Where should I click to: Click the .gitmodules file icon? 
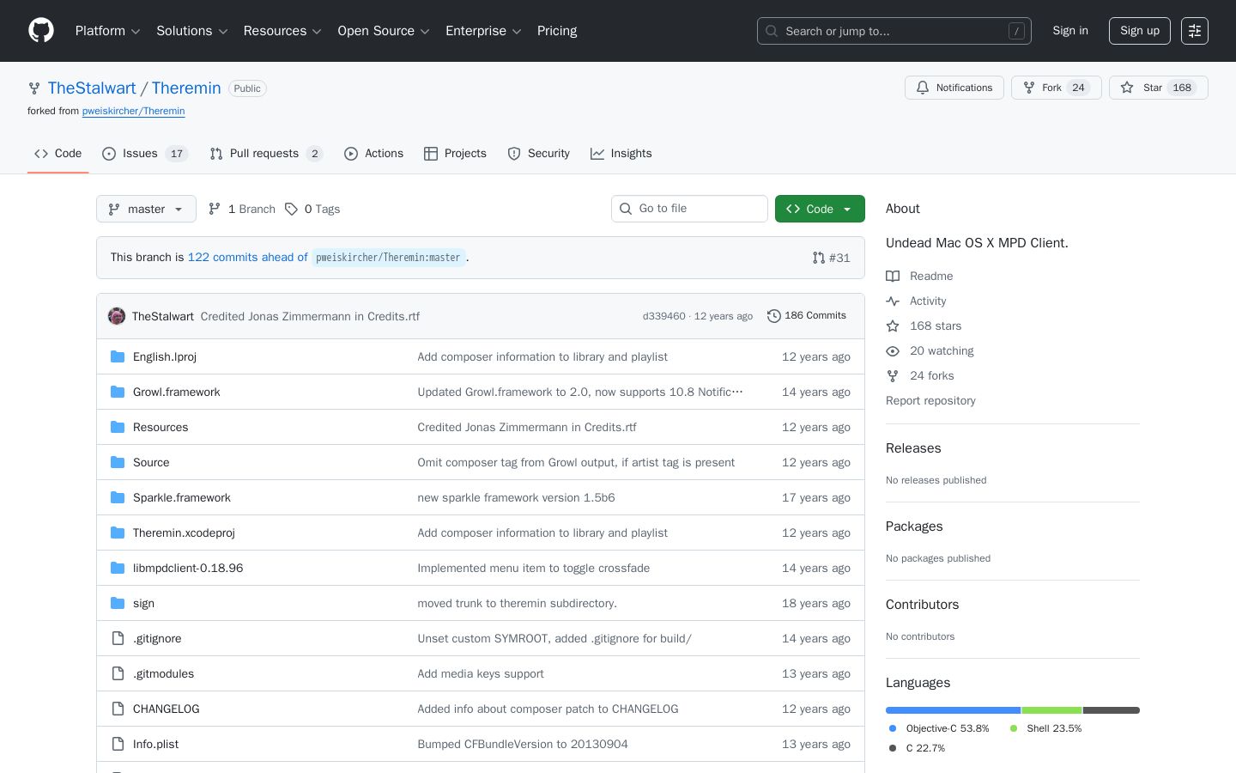(118, 673)
